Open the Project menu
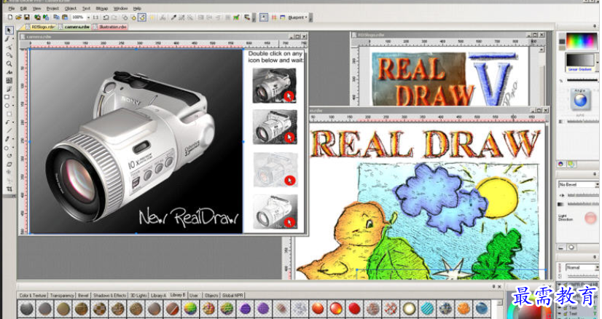Image resolution: width=602 pixels, height=319 pixels. (52, 8)
